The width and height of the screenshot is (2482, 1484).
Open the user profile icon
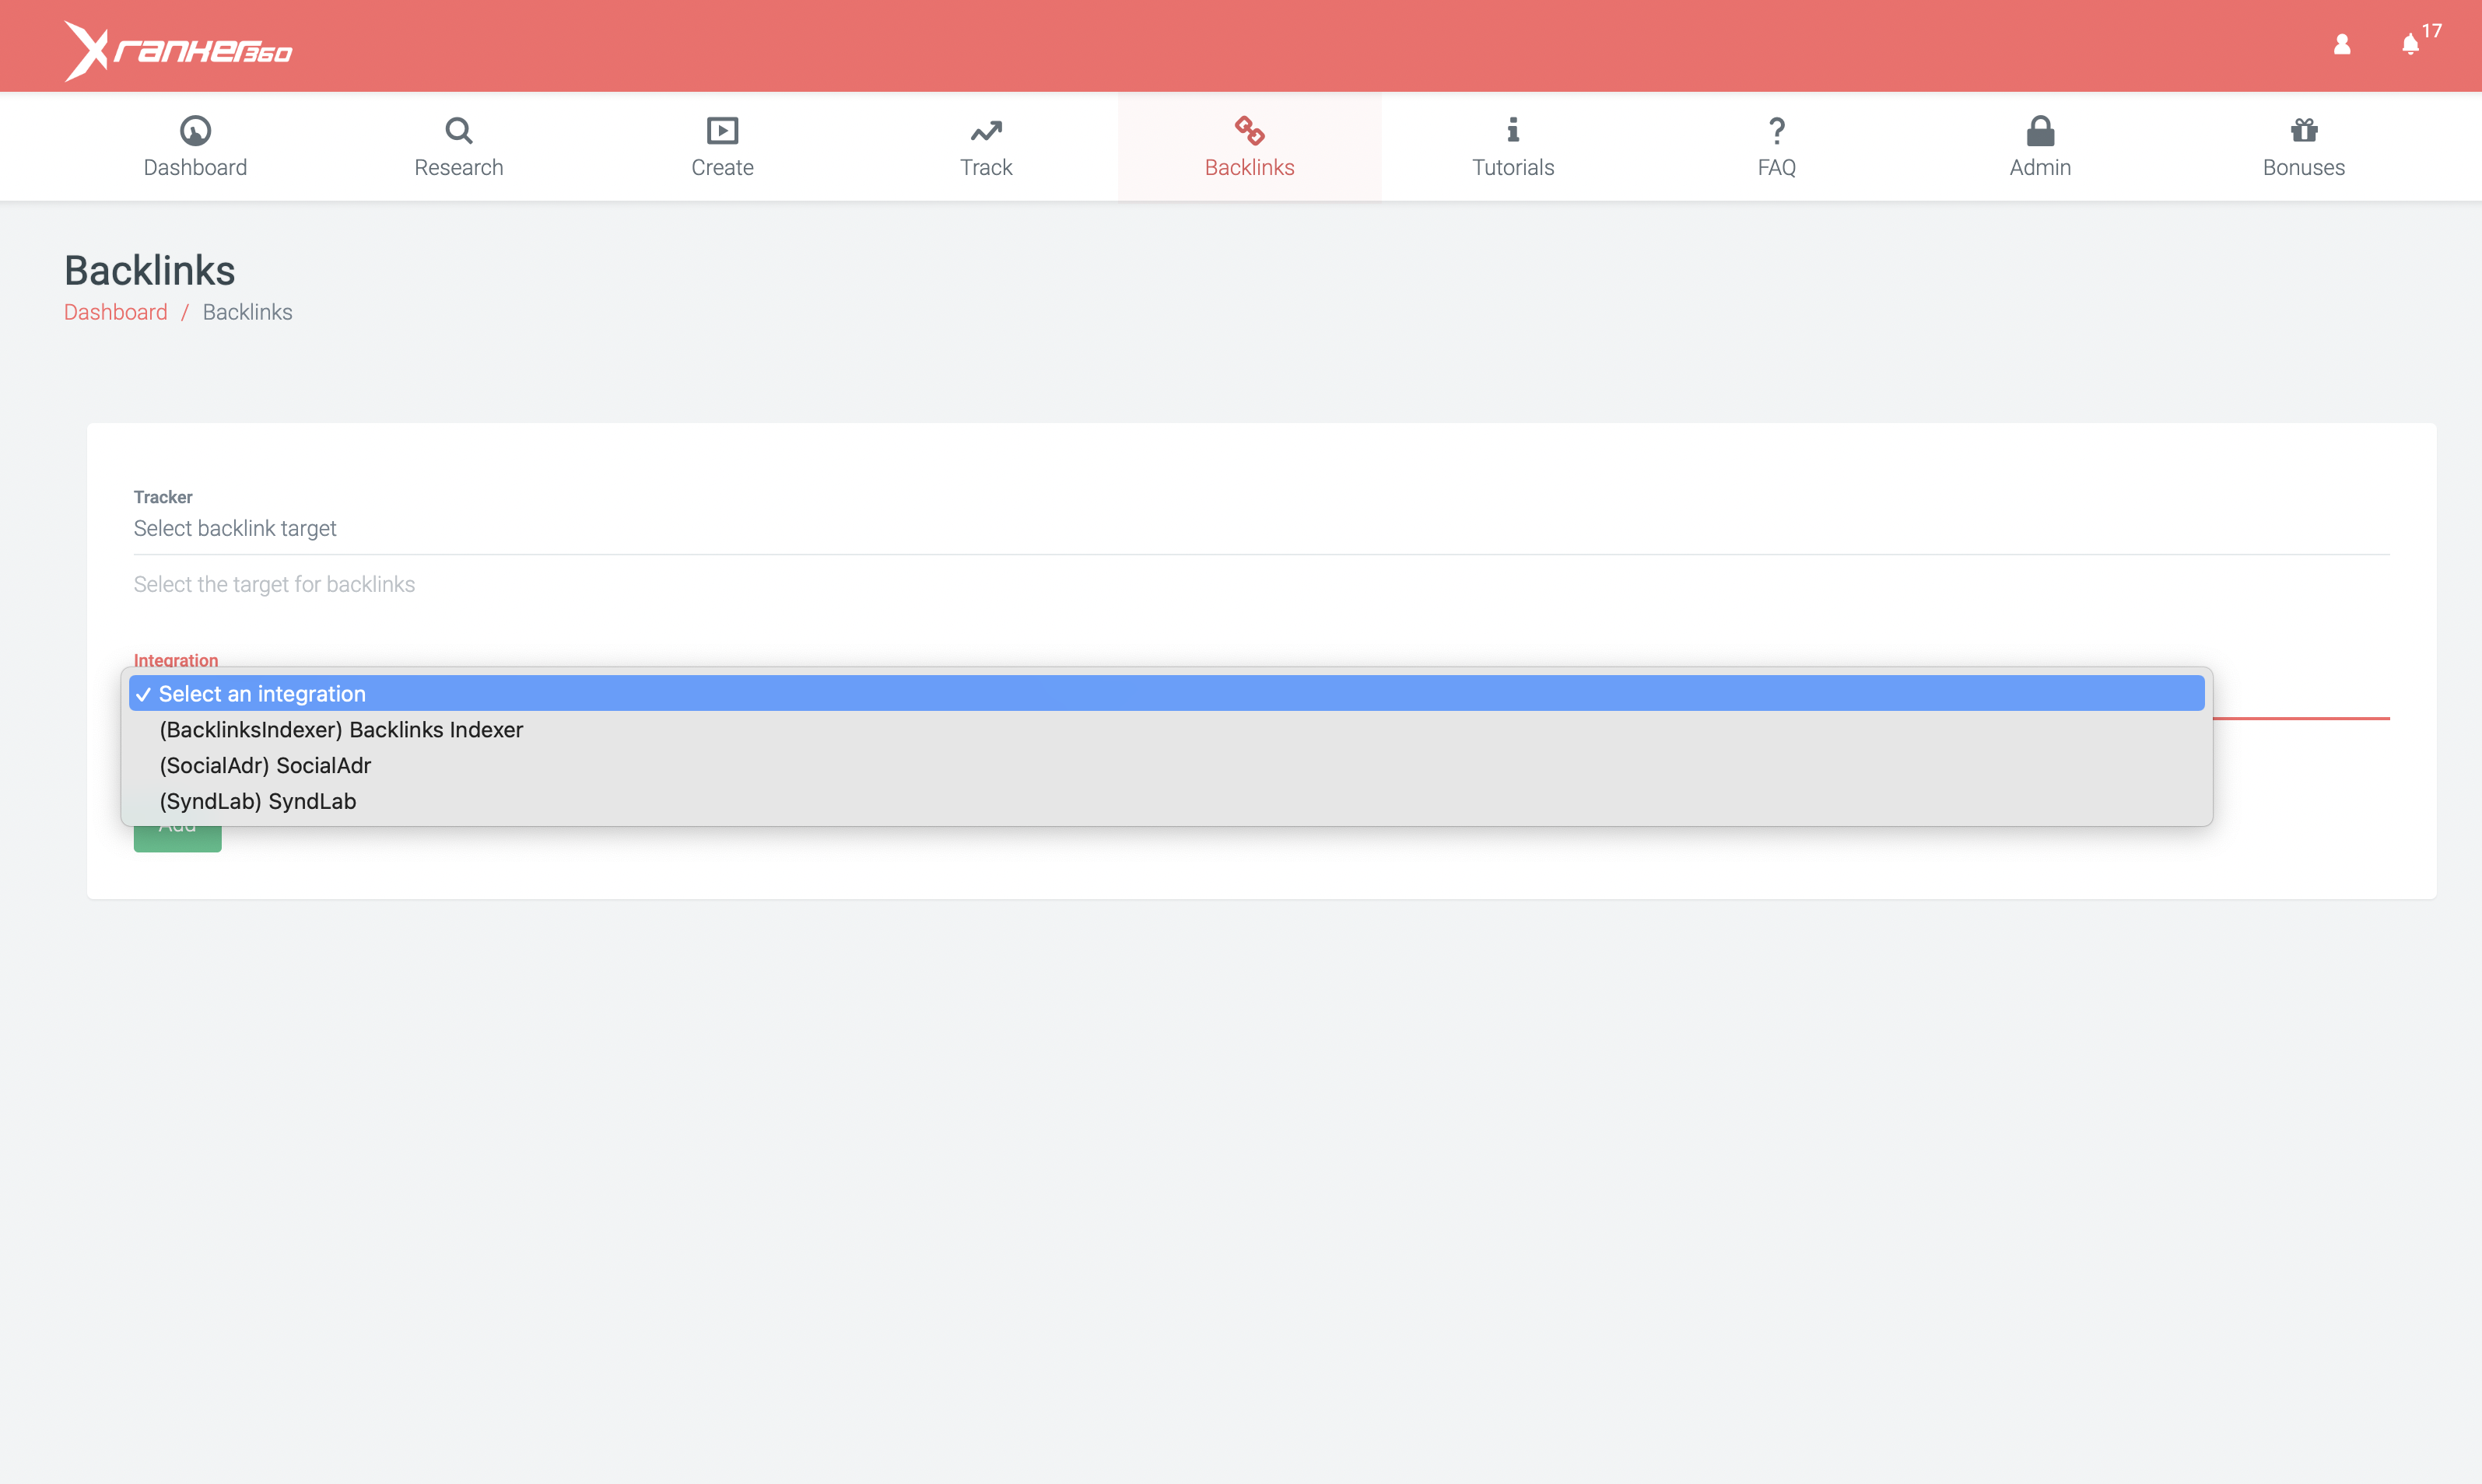tap(2342, 45)
